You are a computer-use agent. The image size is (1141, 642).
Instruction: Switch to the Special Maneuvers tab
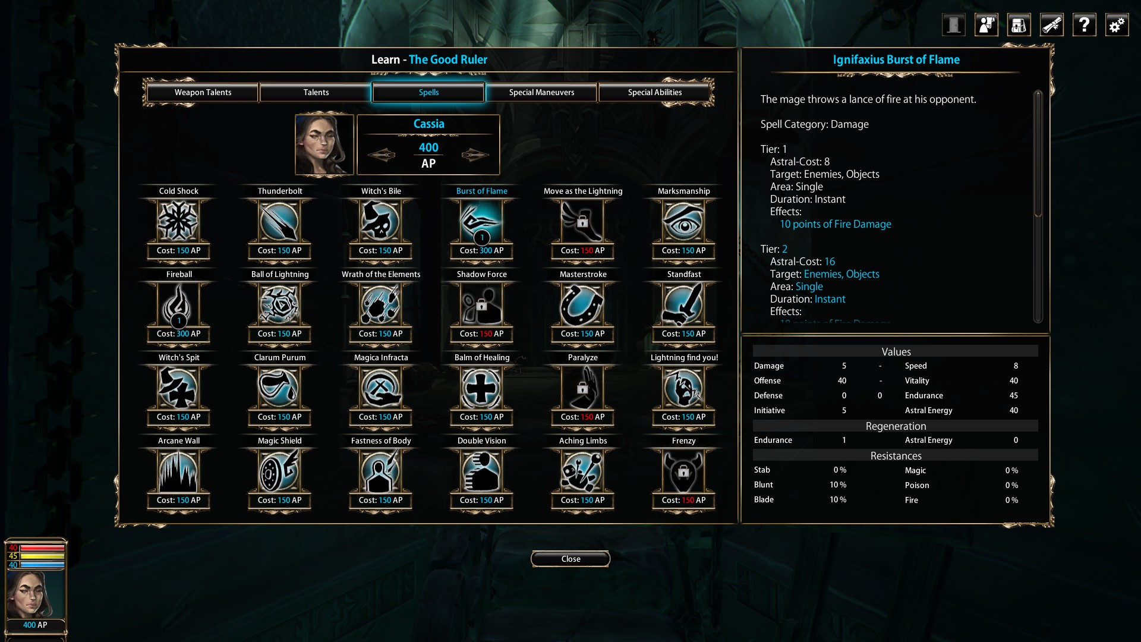coord(541,92)
